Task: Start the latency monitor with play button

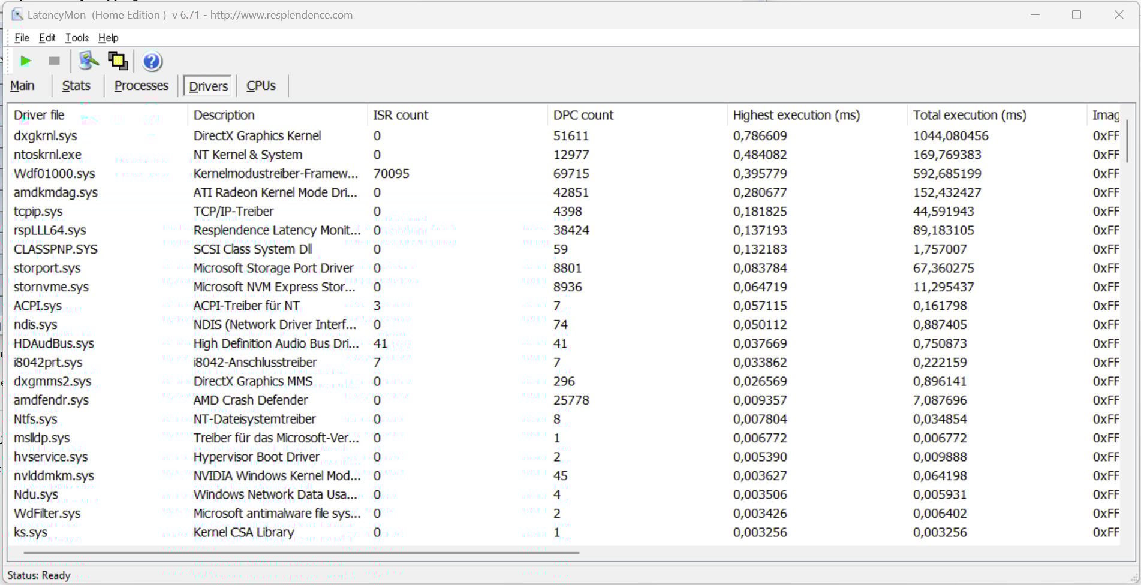Action: click(x=26, y=61)
